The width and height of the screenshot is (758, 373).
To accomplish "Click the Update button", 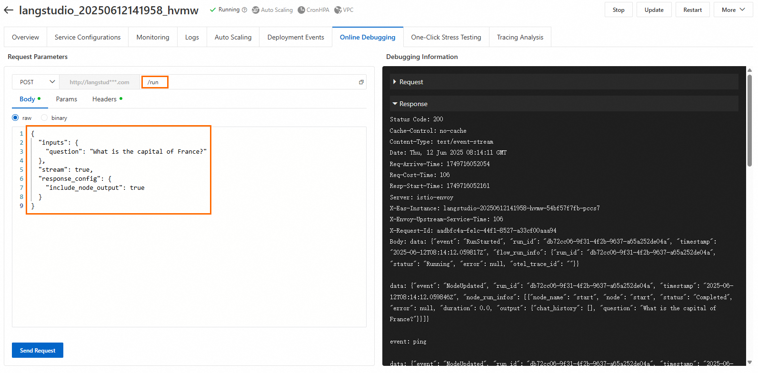I will pos(654,10).
